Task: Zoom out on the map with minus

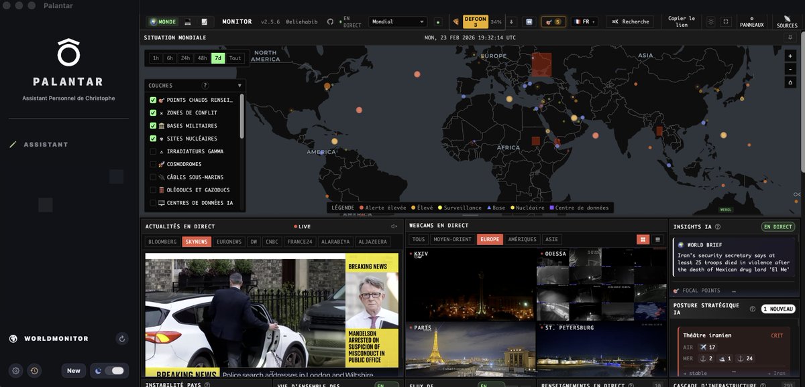Action: pos(790,69)
